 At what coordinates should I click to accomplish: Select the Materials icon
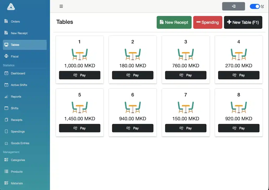click(6, 183)
